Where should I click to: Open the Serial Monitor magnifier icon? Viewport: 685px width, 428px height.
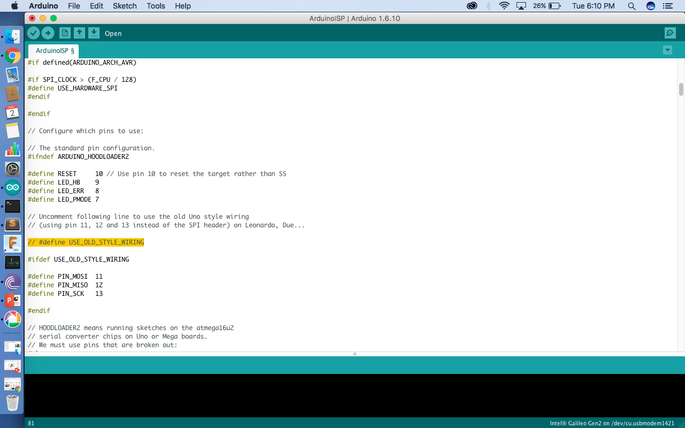[670, 33]
